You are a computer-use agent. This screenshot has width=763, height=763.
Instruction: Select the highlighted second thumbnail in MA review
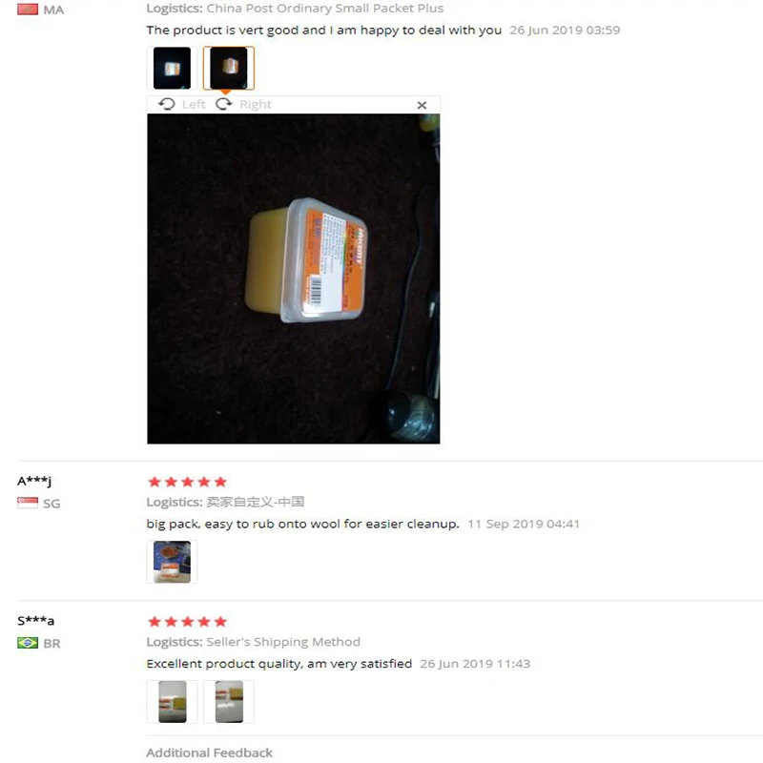pos(229,68)
